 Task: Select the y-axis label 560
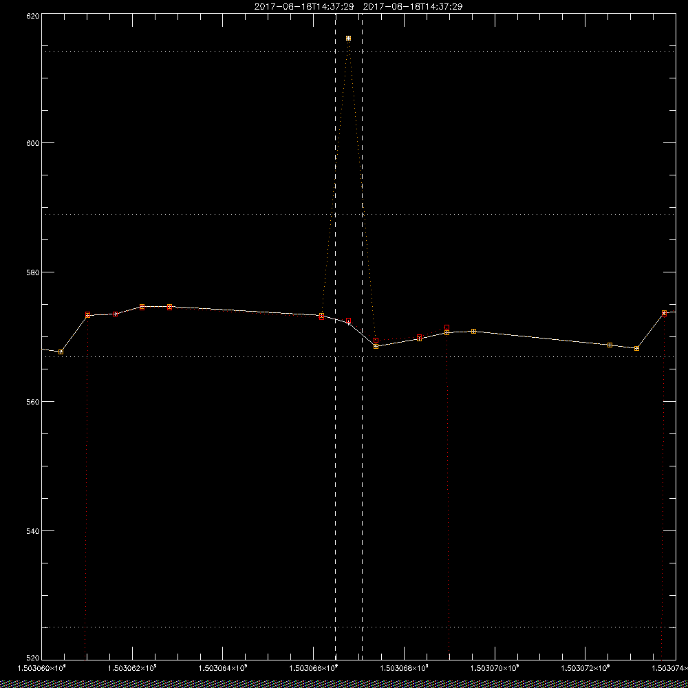tap(33, 402)
